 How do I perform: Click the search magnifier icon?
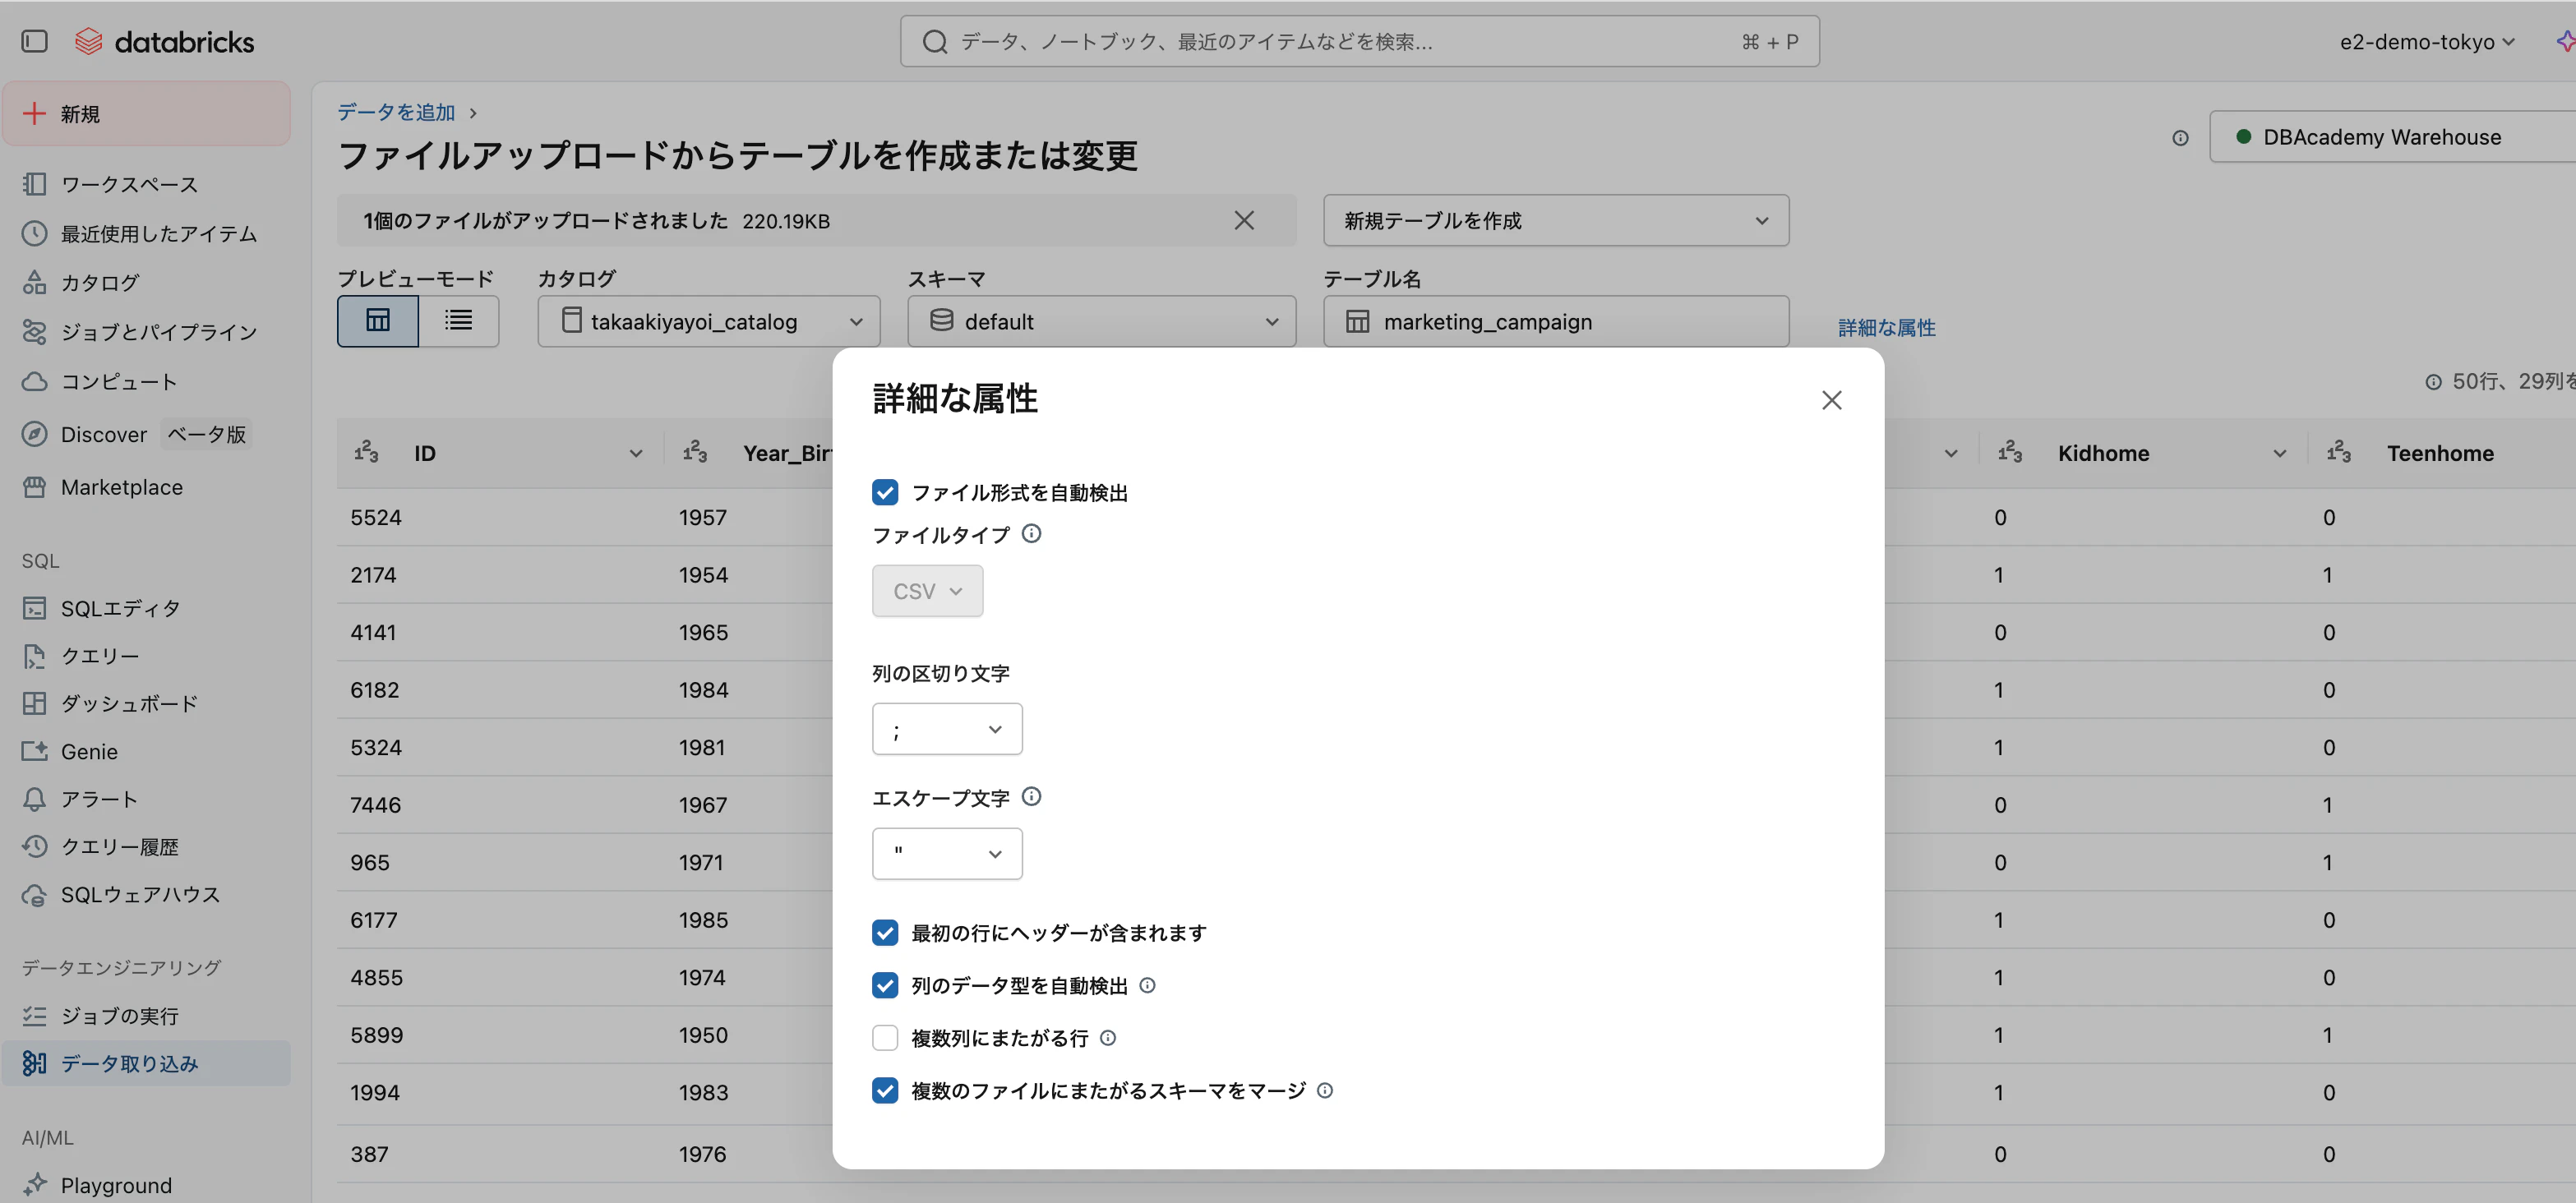934,42
